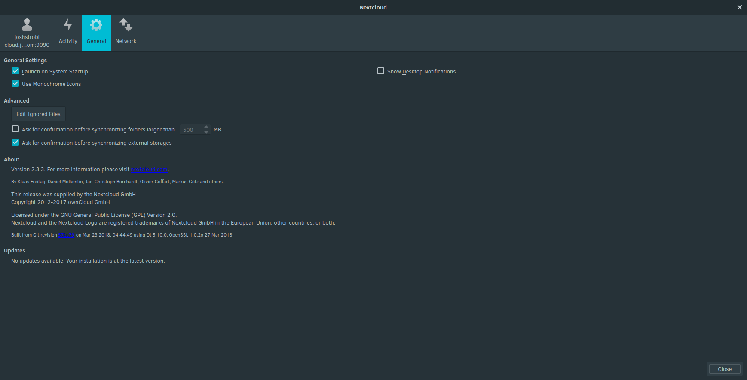Click the trademark notice starting 'Nextcloud and the Nextcloud Logo'

(x=173, y=223)
